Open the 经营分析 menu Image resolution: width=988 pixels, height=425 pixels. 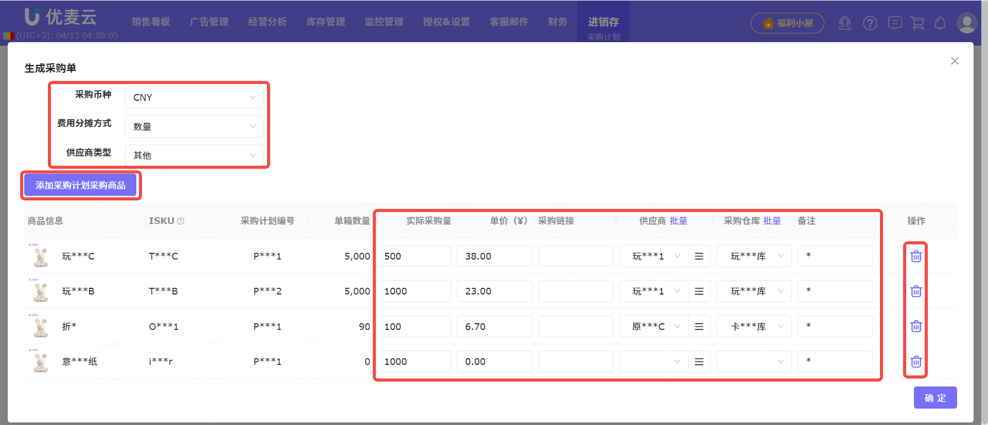268,22
